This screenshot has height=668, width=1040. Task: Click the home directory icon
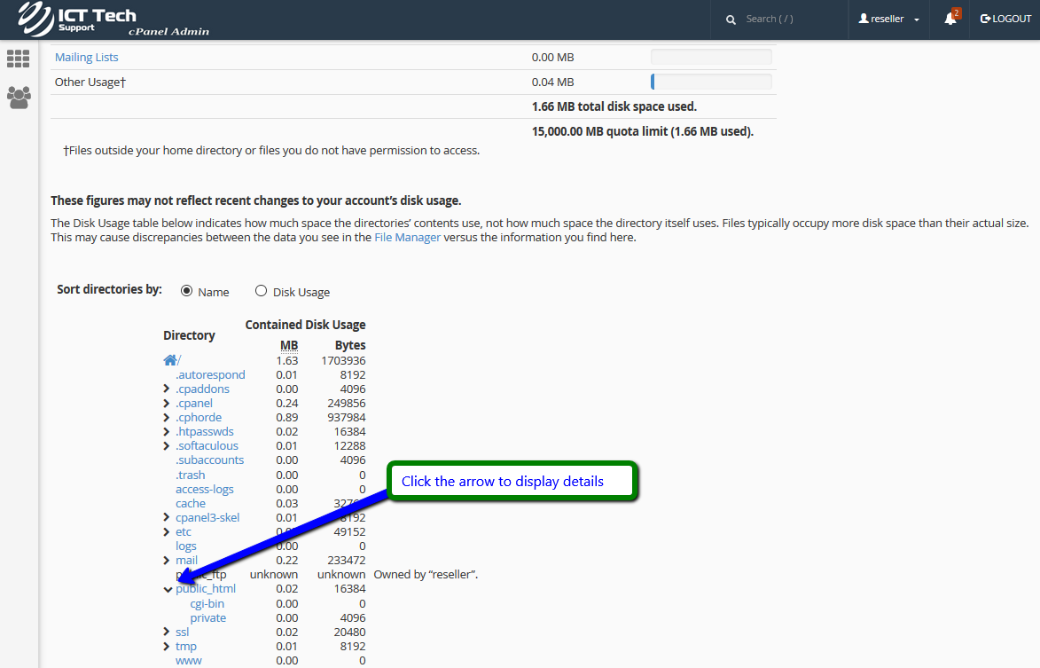[170, 360]
